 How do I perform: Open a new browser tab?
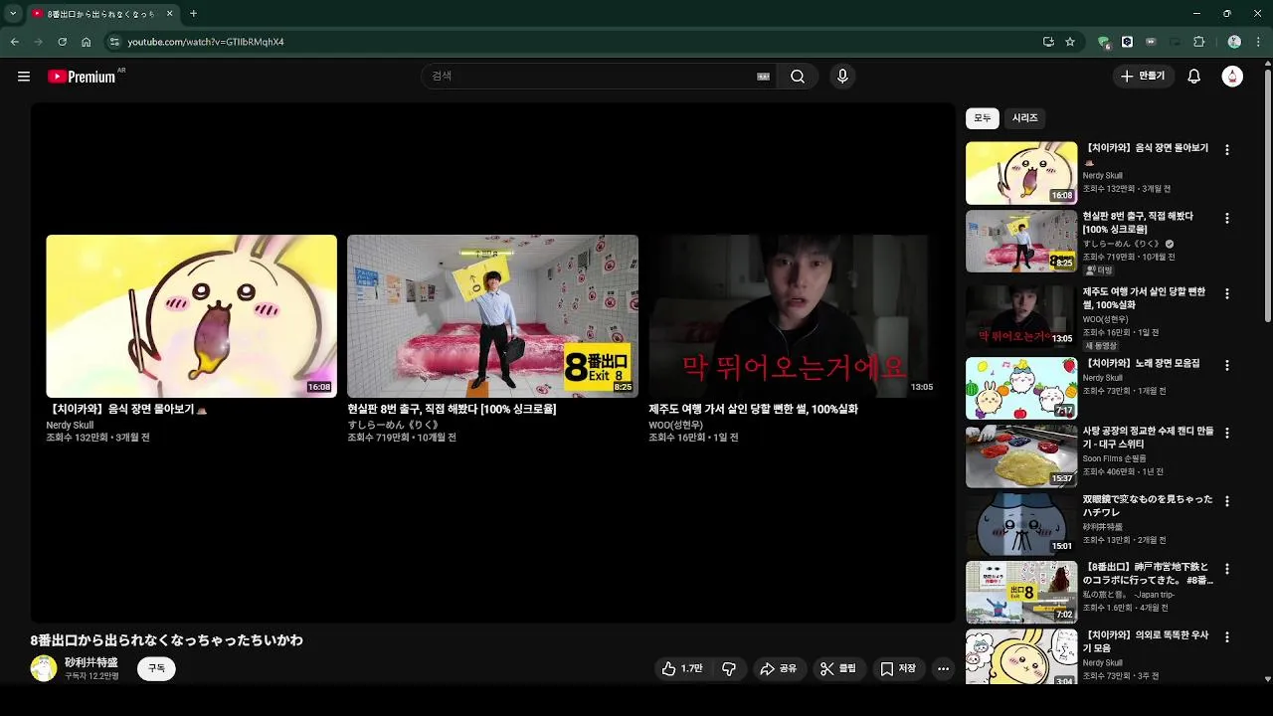coord(193,14)
